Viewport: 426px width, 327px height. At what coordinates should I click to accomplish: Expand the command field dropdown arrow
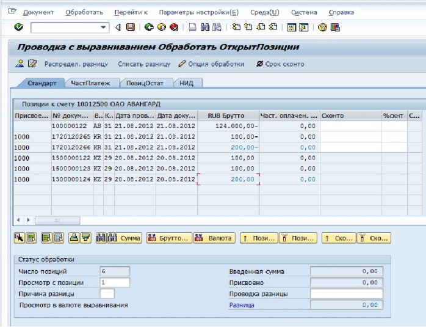click(105, 27)
